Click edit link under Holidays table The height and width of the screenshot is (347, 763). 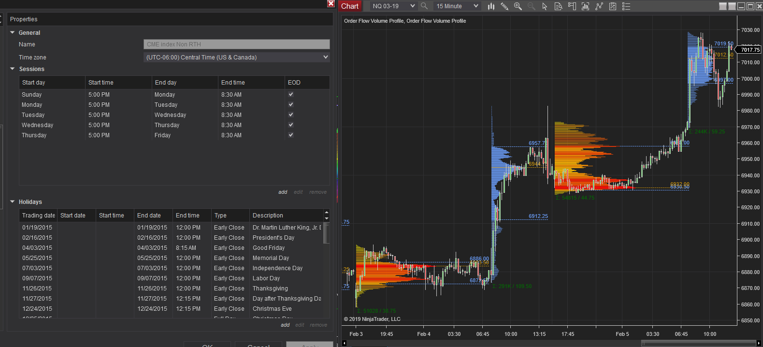(300, 325)
